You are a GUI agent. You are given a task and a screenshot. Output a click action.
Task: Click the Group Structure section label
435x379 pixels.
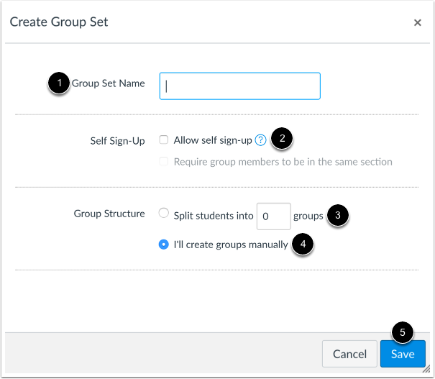click(109, 214)
